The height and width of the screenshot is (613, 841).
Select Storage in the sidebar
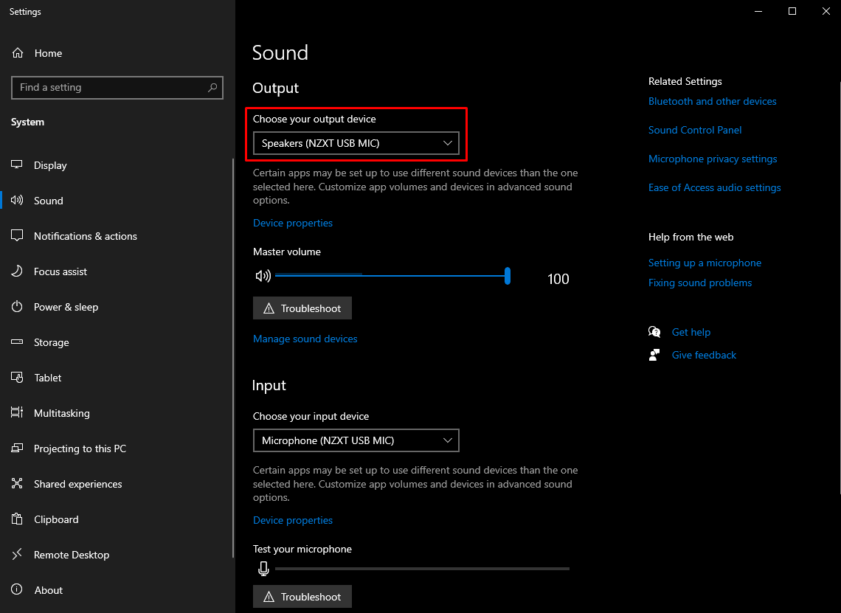click(117, 342)
